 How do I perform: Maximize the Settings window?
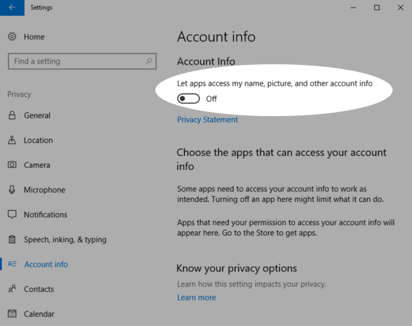coord(377,8)
